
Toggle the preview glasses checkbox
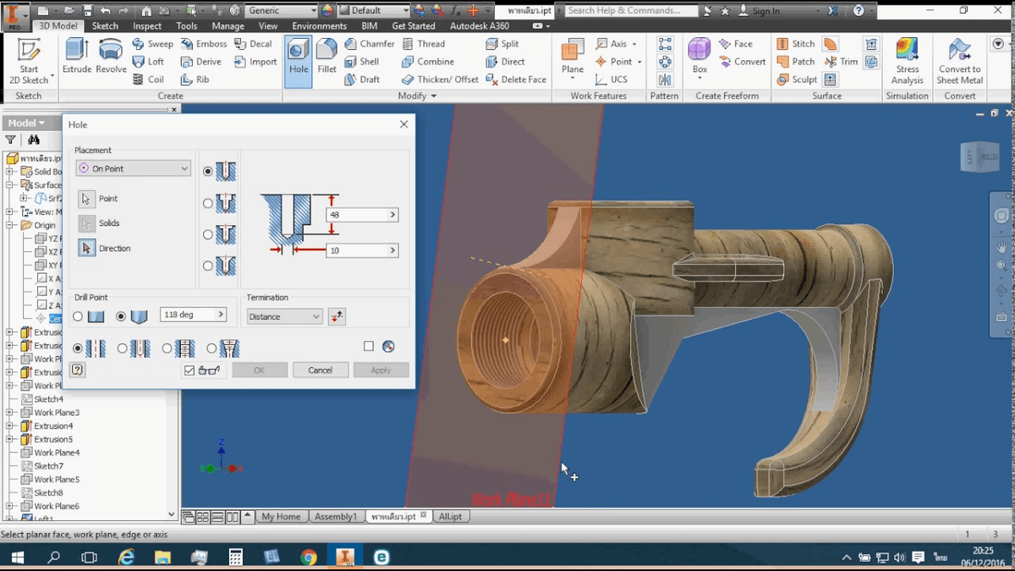coord(189,370)
